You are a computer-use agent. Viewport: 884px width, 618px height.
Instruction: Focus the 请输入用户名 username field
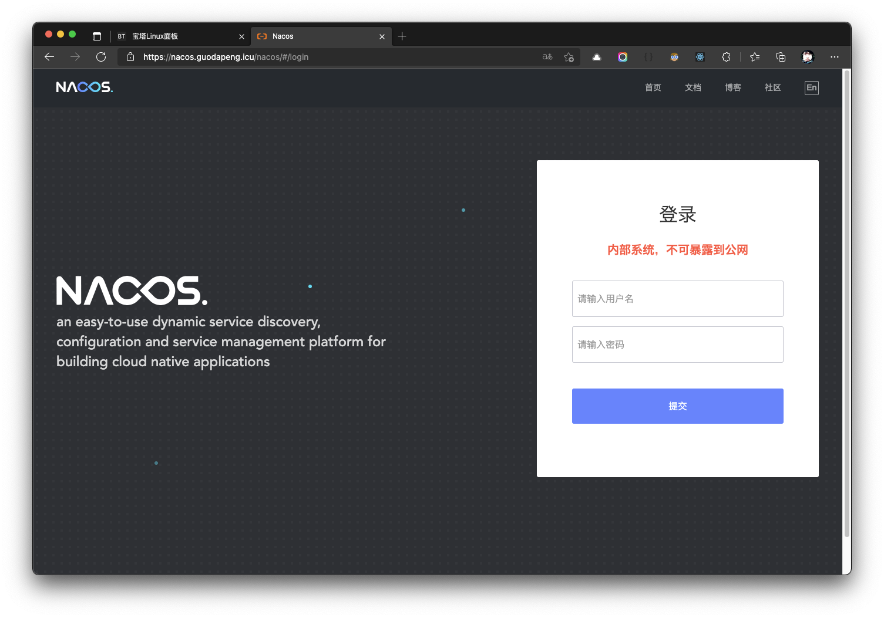click(x=677, y=299)
